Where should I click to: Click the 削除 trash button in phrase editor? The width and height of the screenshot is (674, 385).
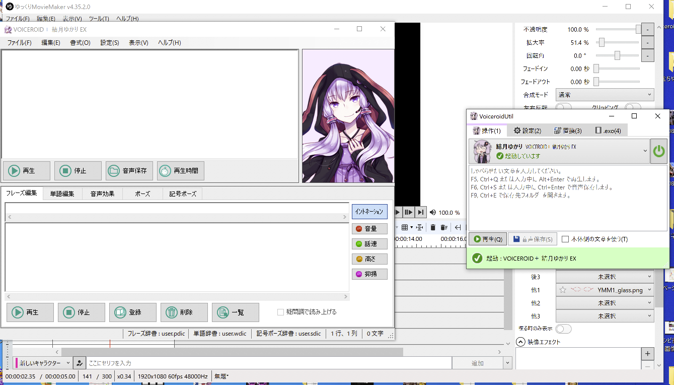184,312
